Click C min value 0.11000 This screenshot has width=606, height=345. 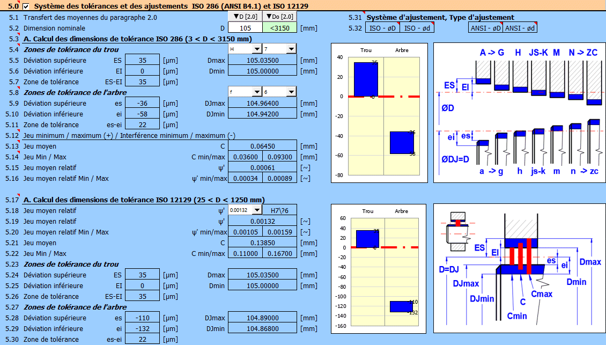pos(245,253)
